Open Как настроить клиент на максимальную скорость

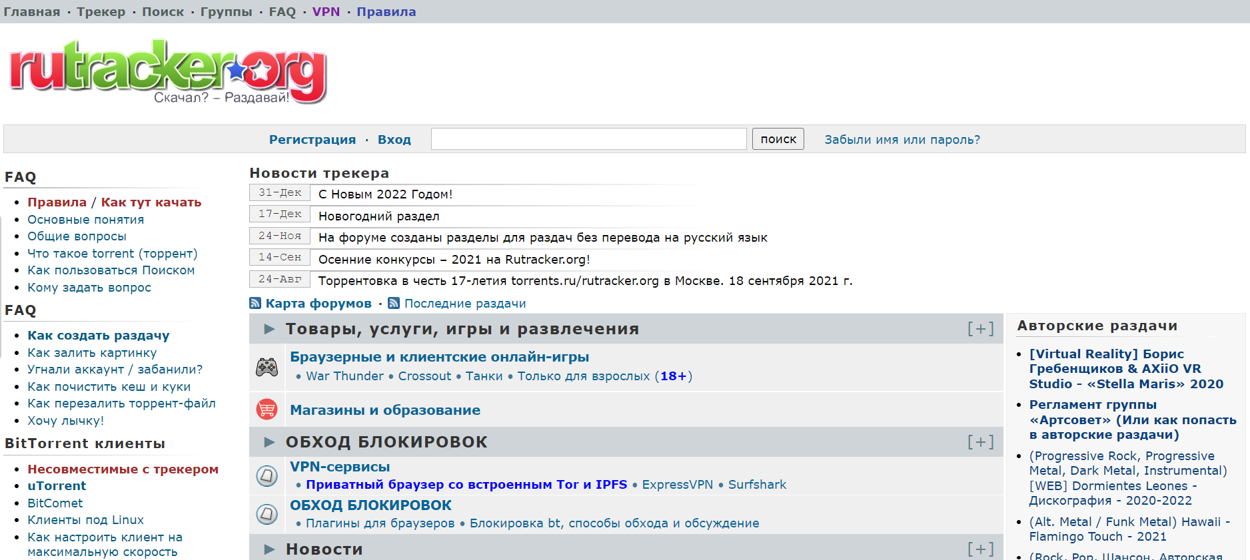pos(105,545)
